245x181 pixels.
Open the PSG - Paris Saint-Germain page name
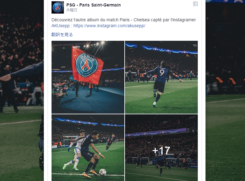pos(93,5)
